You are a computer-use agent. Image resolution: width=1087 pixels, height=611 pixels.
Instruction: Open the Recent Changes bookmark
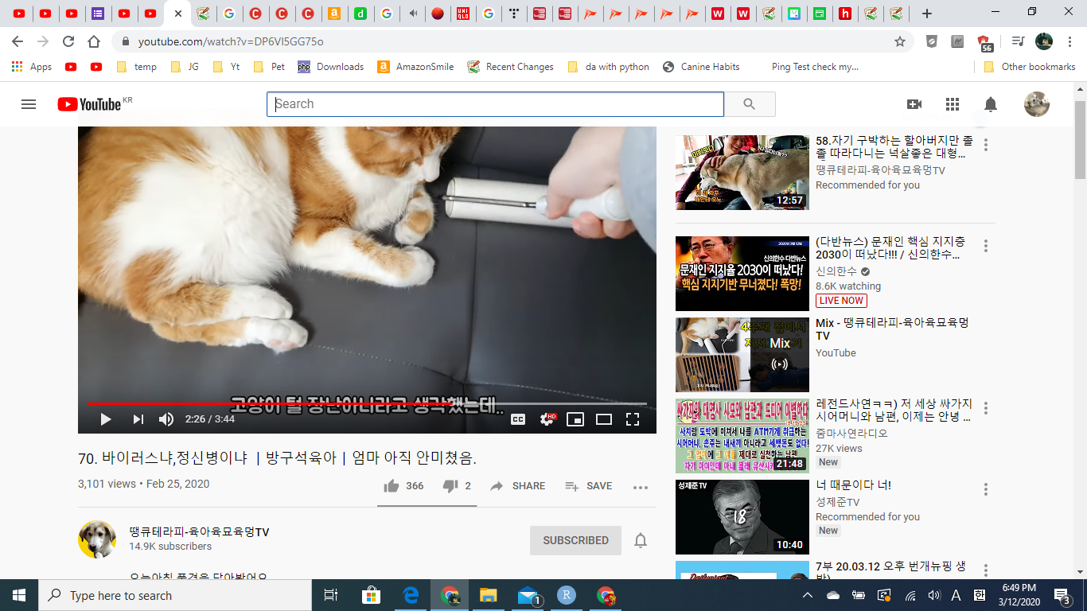pos(511,67)
